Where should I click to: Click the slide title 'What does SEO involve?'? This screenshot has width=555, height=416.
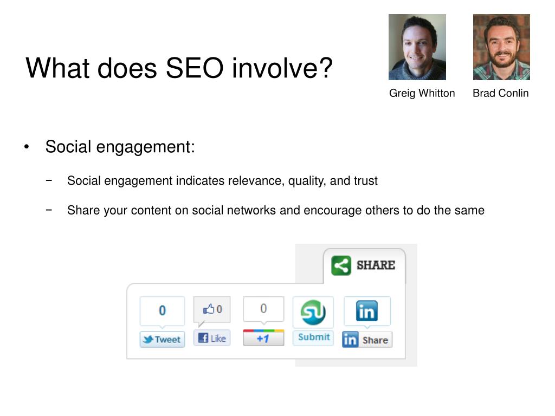(x=179, y=68)
